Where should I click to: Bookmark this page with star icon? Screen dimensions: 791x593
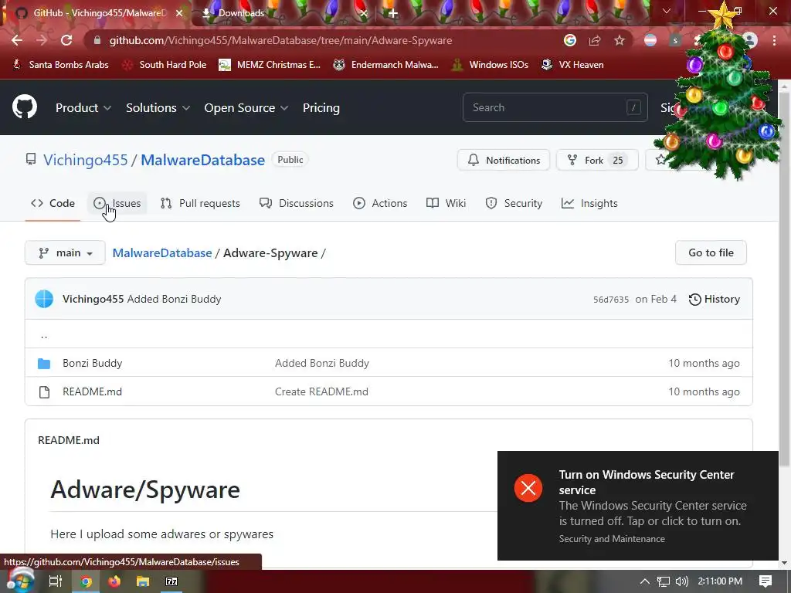(620, 40)
